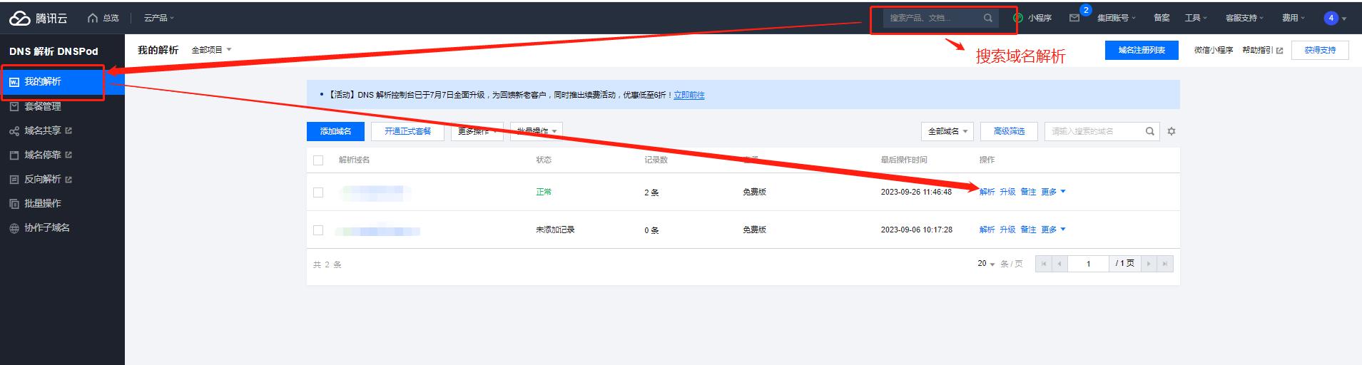Open table column settings gear icon
The image size is (1362, 365).
pyautogui.click(x=1171, y=131)
